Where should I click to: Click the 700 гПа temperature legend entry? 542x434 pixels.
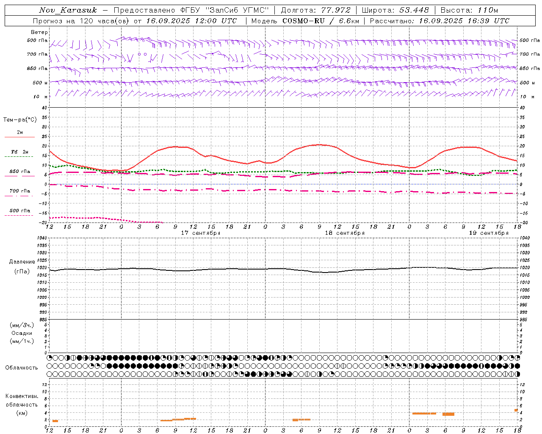20,191
